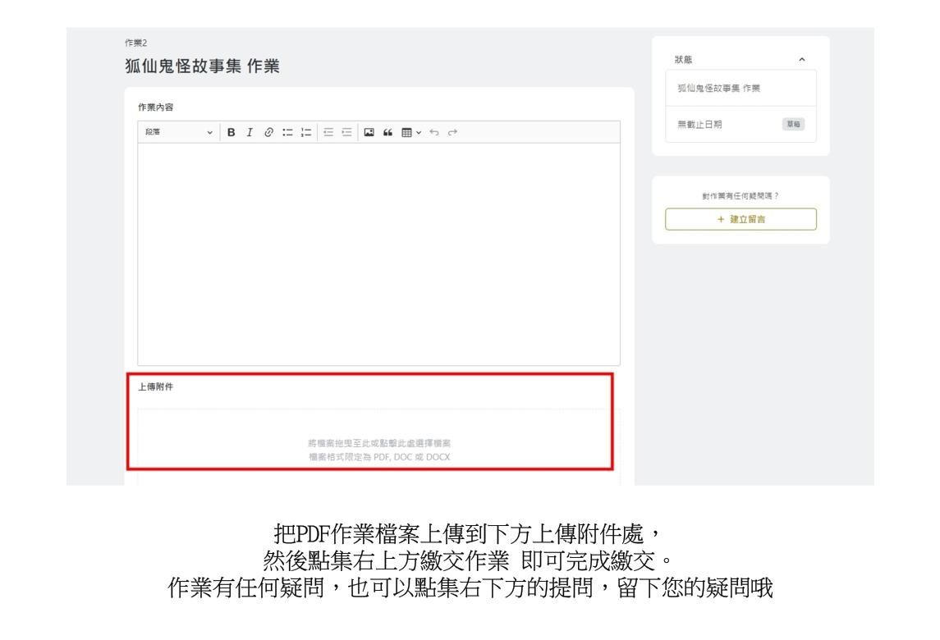
Task: Apply bulleted list formatting
Action: pyautogui.click(x=286, y=133)
